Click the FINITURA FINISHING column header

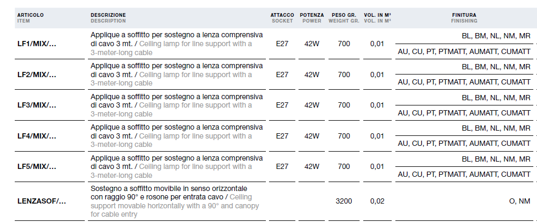click(464, 18)
